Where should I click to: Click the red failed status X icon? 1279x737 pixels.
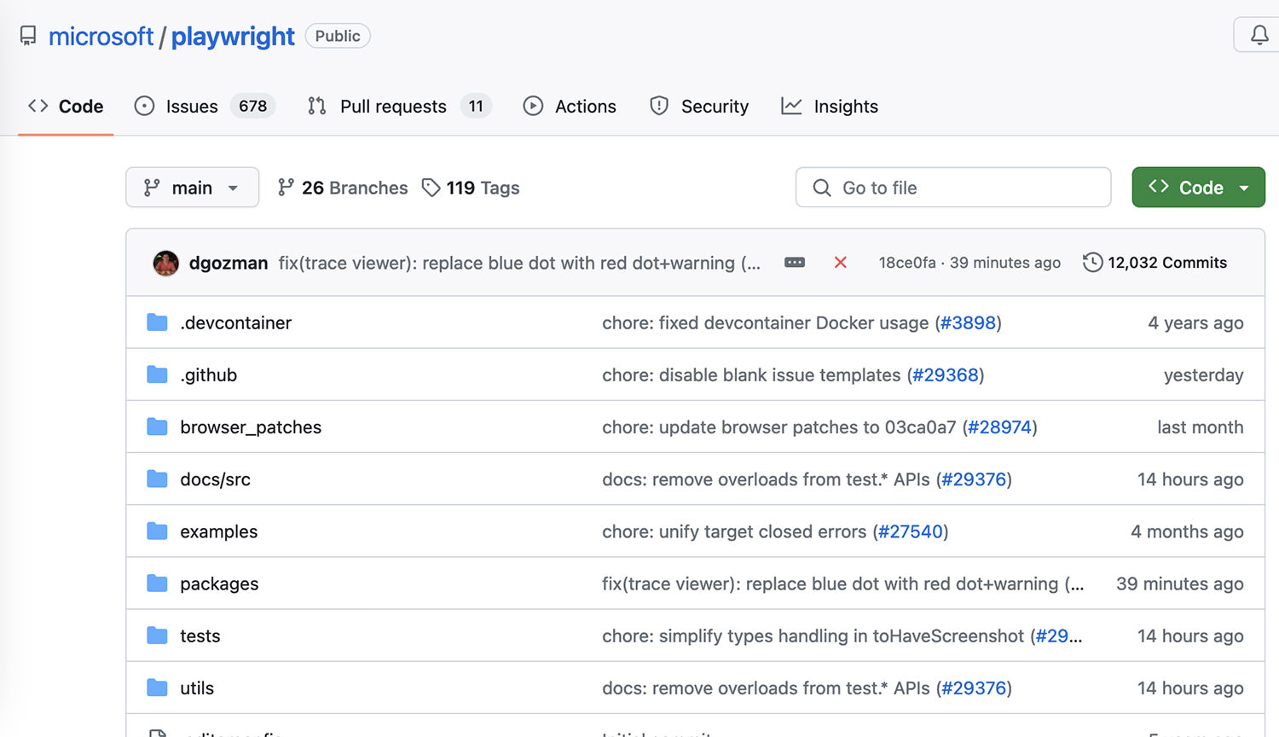pos(840,263)
